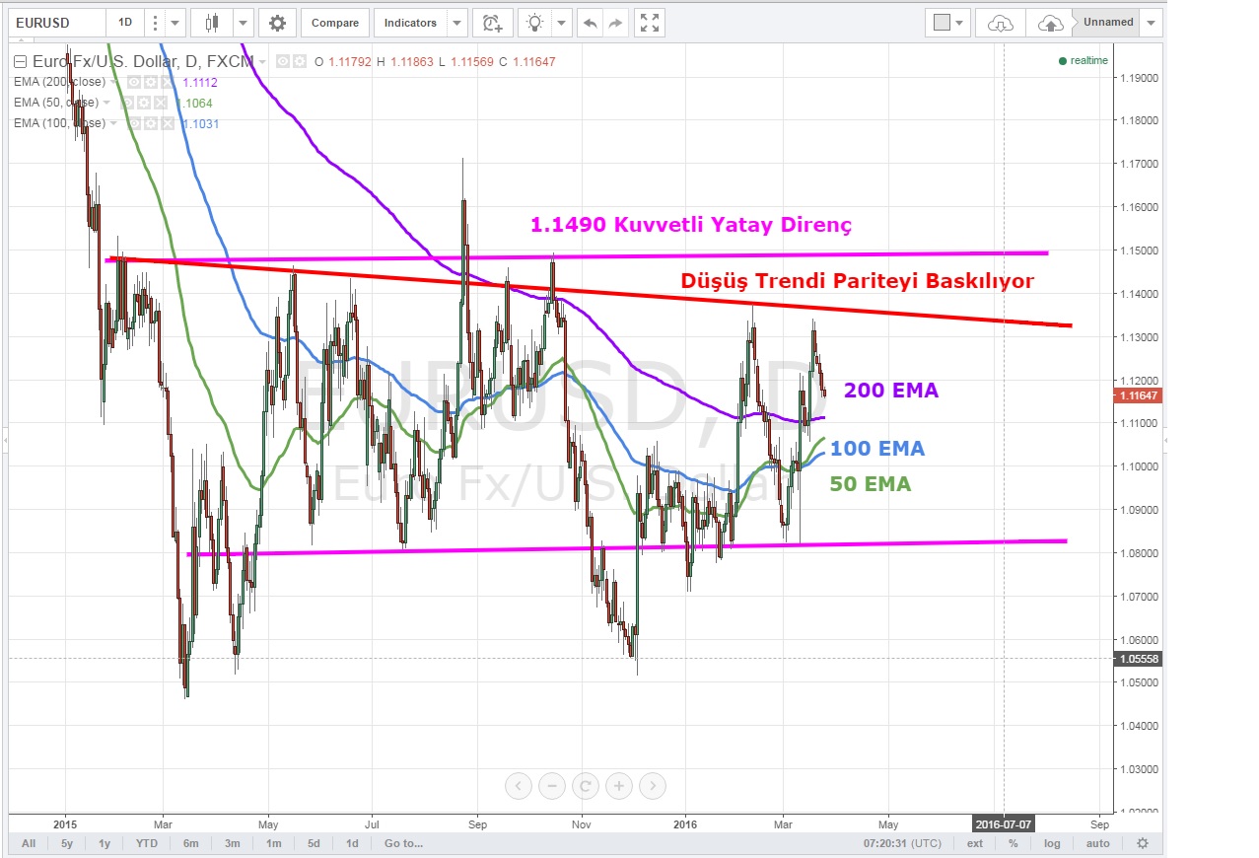Toggle visibility eye for EMA 200 indicator
Viewport: 1259px width, 858px height.
coord(133,83)
